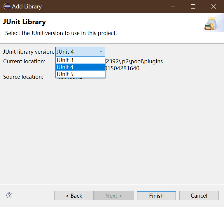Click the 'JUnit Library' heading

[24, 22]
